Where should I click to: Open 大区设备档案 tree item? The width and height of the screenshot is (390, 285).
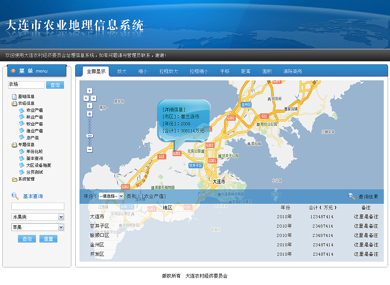[x=39, y=165]
